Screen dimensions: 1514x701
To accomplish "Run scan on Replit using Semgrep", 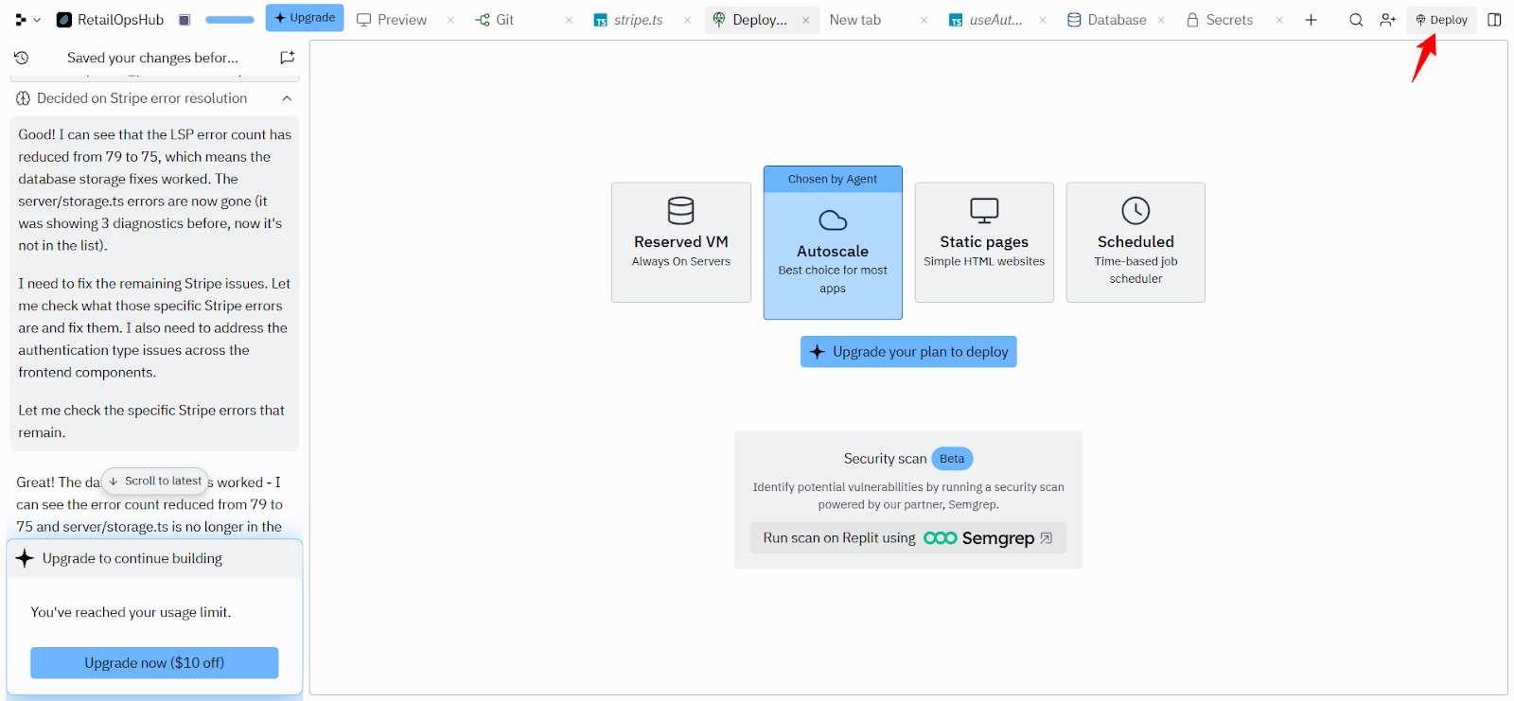I will [907, 538].
